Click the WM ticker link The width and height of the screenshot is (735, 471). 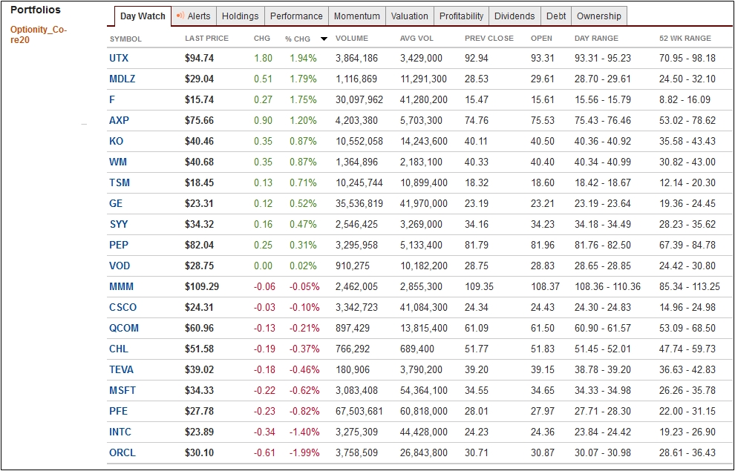pyautogui.click(x=117, y=162)
